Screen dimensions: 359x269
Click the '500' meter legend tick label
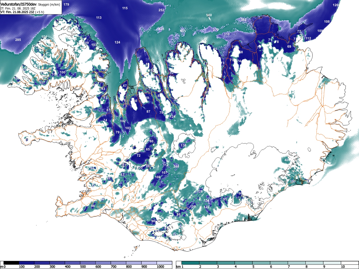point(83,267)
